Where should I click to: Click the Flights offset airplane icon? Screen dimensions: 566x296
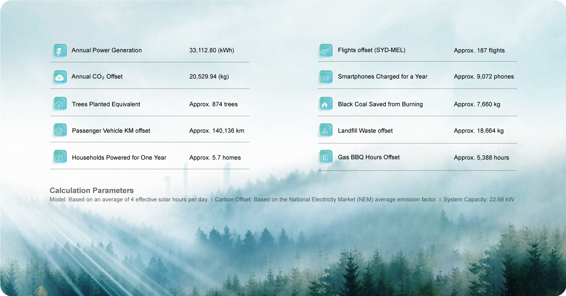click(x=325, y=51)
